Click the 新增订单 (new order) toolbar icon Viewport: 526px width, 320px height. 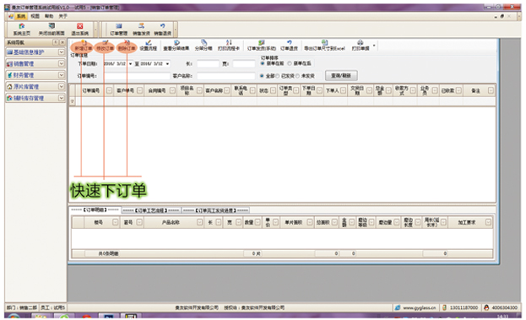coord(83,46)
